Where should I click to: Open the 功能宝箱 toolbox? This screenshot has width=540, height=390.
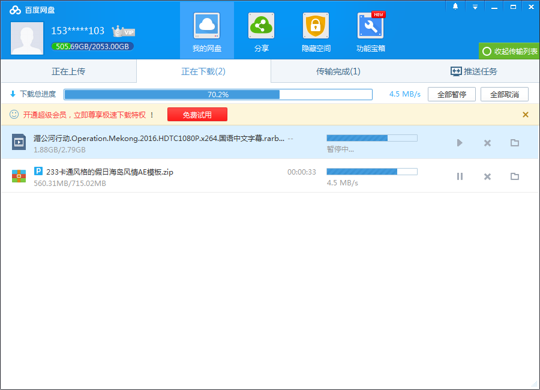371,31
